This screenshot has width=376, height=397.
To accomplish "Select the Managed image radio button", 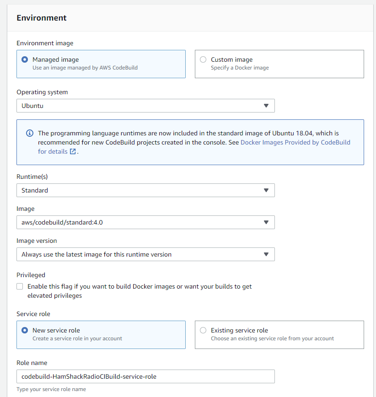I will [25, 59].
